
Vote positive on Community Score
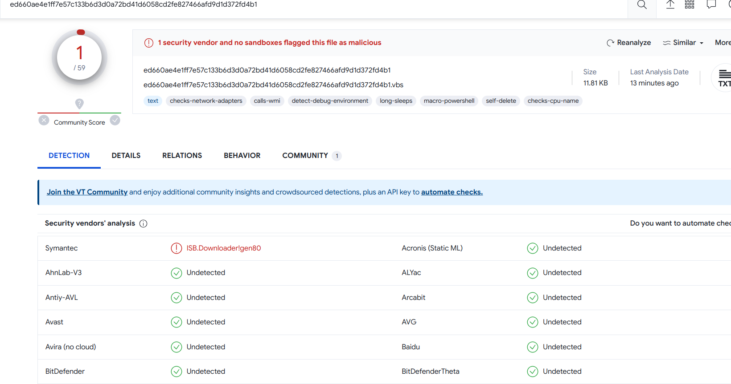coord(115,120)
